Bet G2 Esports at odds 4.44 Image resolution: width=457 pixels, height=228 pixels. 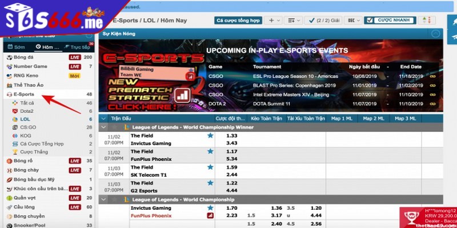(x=232, y=191)
